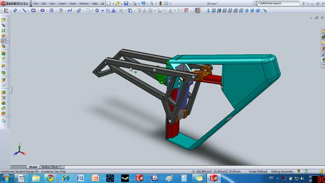Viewport: 325px width, 183px height.
Task: Click inside the SolidWorks Search field
Action: [x=279, y=4]
